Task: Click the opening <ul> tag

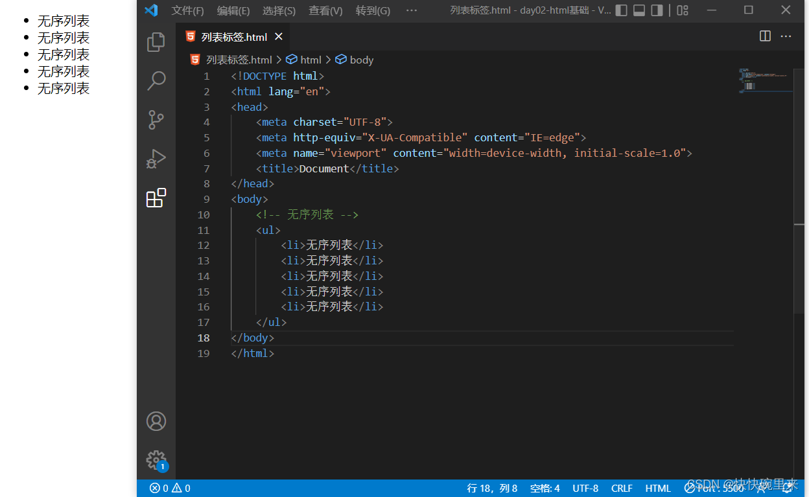Action: 268,230
